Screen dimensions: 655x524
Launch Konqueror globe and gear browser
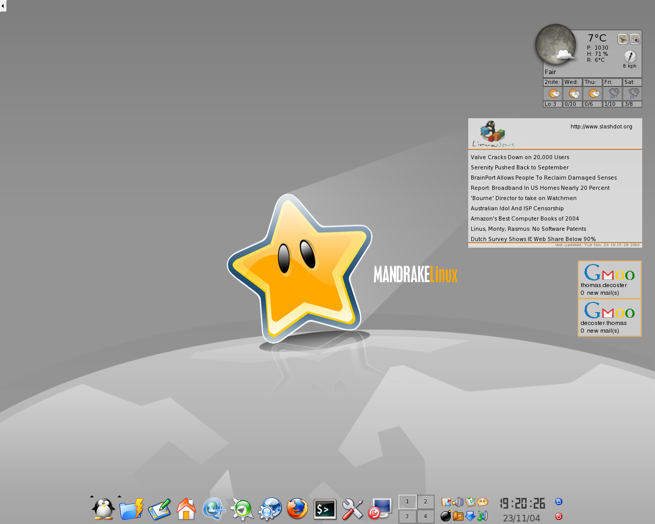click(270, 509)
